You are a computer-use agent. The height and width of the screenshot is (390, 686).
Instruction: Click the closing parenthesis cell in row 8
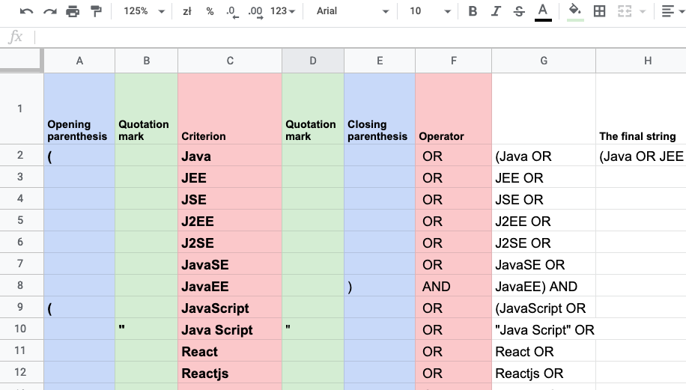(x=380, y=285)
